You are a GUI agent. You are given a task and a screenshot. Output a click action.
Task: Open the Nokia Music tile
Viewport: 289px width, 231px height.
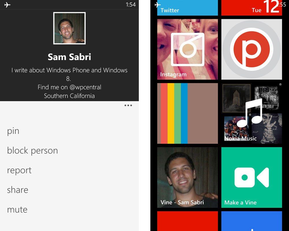coord(251,113)
